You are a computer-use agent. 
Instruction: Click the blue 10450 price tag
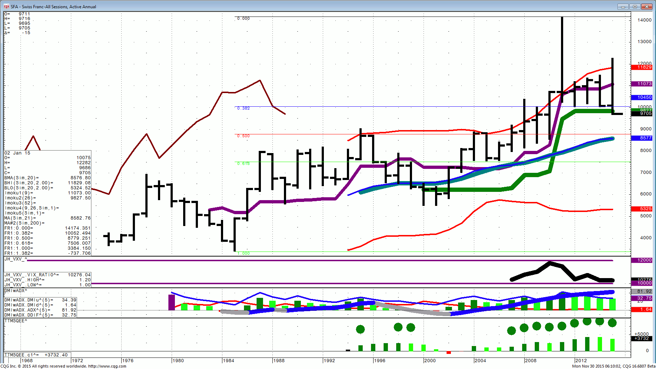644,97
